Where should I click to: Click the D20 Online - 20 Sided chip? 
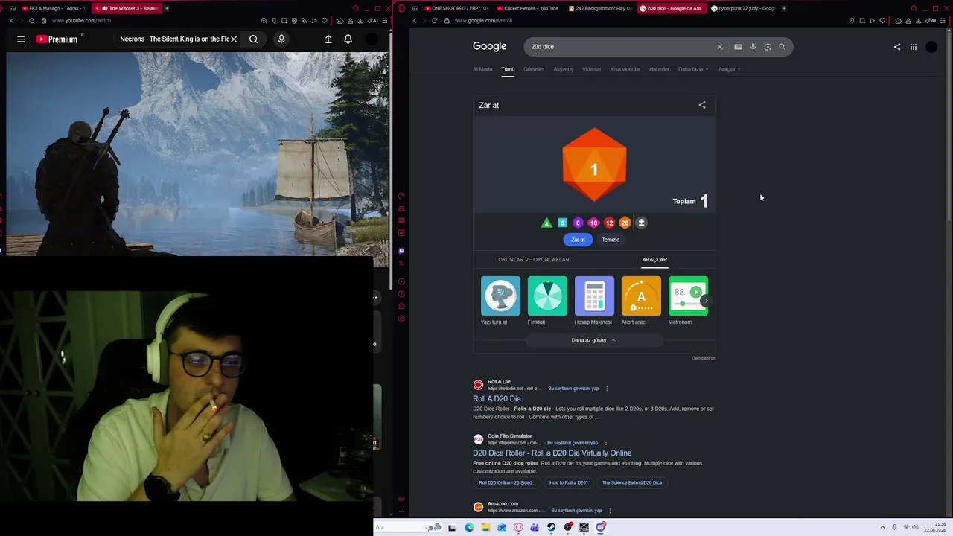(x=506, y=482)
